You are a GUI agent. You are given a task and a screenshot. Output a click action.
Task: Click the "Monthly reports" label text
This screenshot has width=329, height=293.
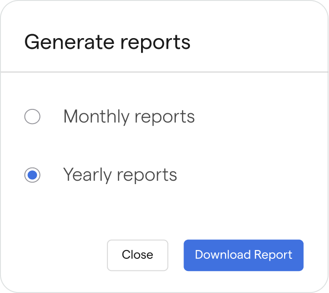129,117
